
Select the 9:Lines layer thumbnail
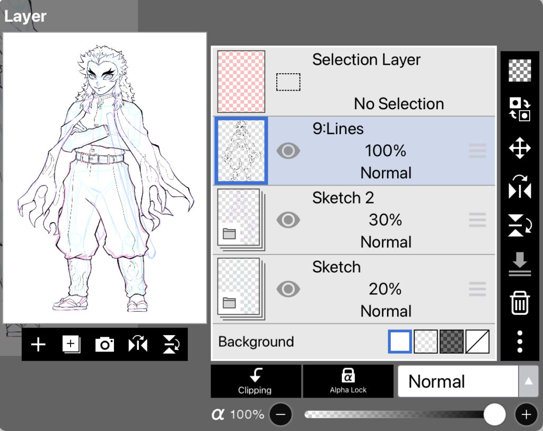tap(241, 151)
